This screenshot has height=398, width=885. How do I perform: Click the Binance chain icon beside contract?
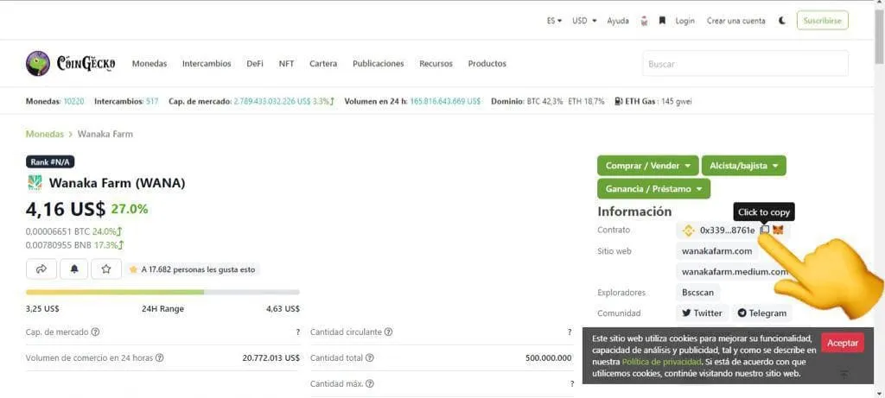[x=688, y=230]
